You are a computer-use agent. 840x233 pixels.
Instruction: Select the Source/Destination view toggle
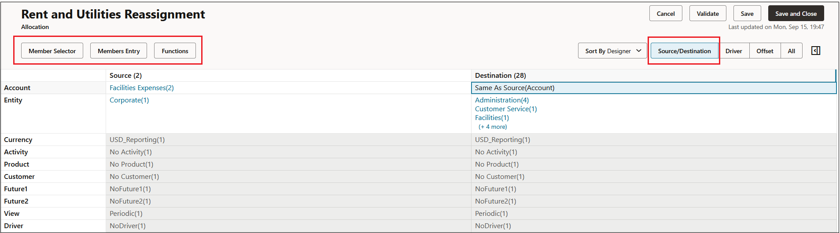point(684,51)
